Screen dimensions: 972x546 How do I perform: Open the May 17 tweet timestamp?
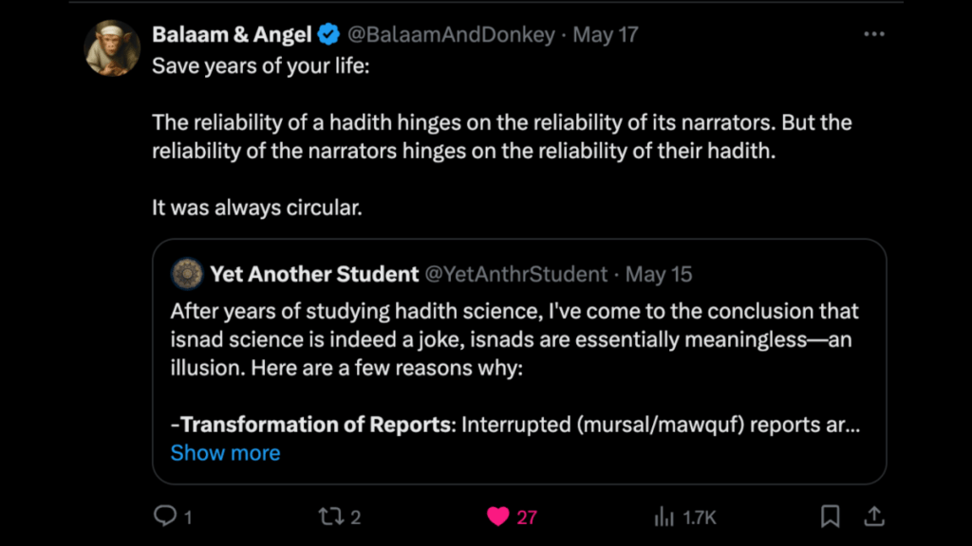point(607,33)
